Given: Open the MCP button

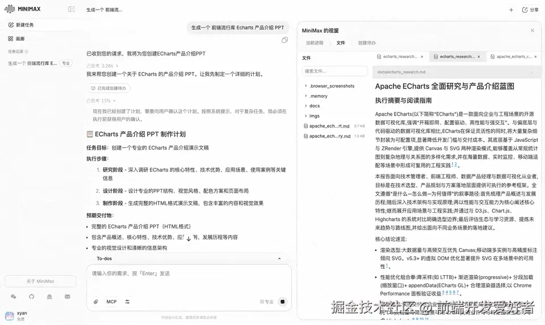Looking at the screenshot, I should (x=111, y=302).
